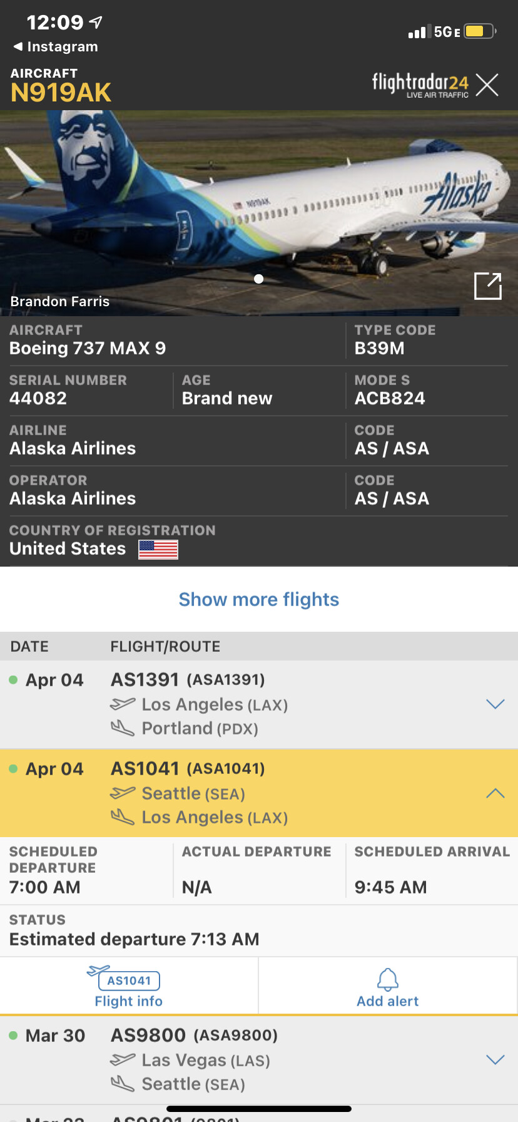518x1122 pixels.
Task: Tap the Alaska Airlines aircraft photo
Action: coord(258,200)
